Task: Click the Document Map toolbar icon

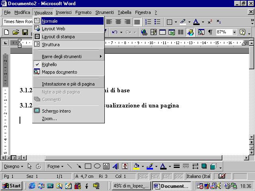Action: coord(201,32)
